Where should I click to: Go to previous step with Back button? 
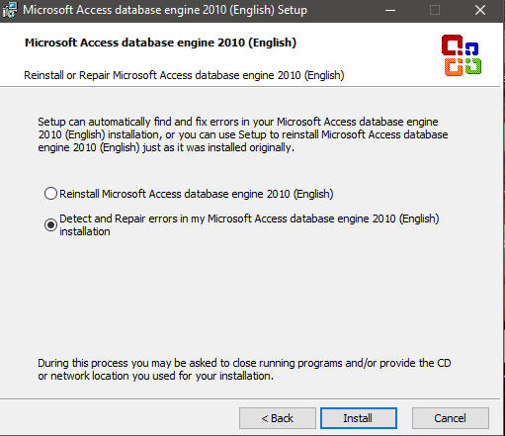tap(278, 418)
